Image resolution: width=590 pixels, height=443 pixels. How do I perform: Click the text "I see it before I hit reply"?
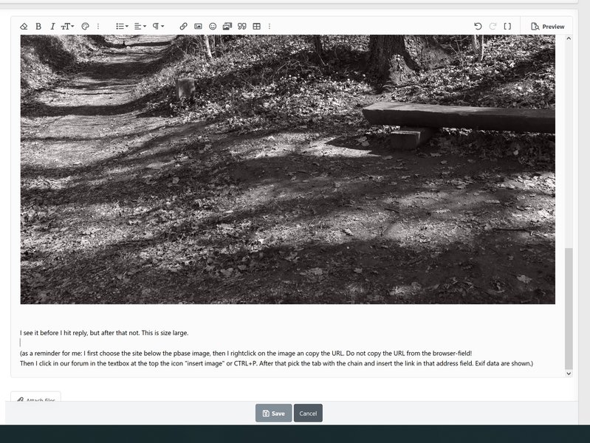click(x=54, y=333)
